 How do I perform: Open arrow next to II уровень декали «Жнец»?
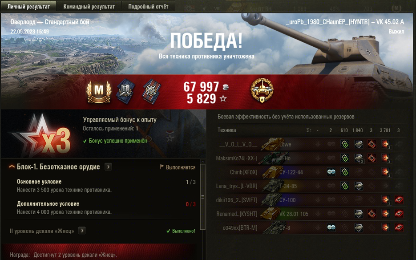pyautogui.click(x=82, y=231)
